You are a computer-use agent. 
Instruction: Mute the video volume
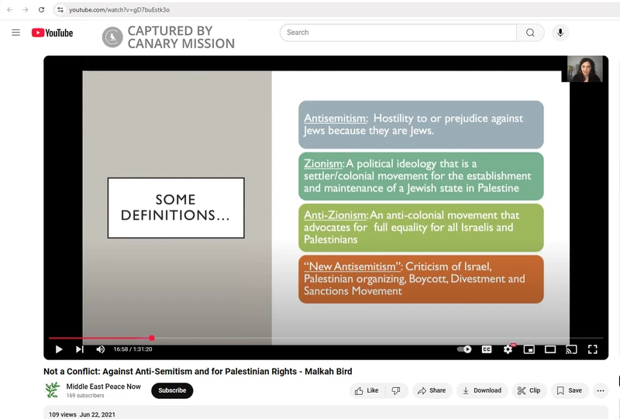pos(101,349)
